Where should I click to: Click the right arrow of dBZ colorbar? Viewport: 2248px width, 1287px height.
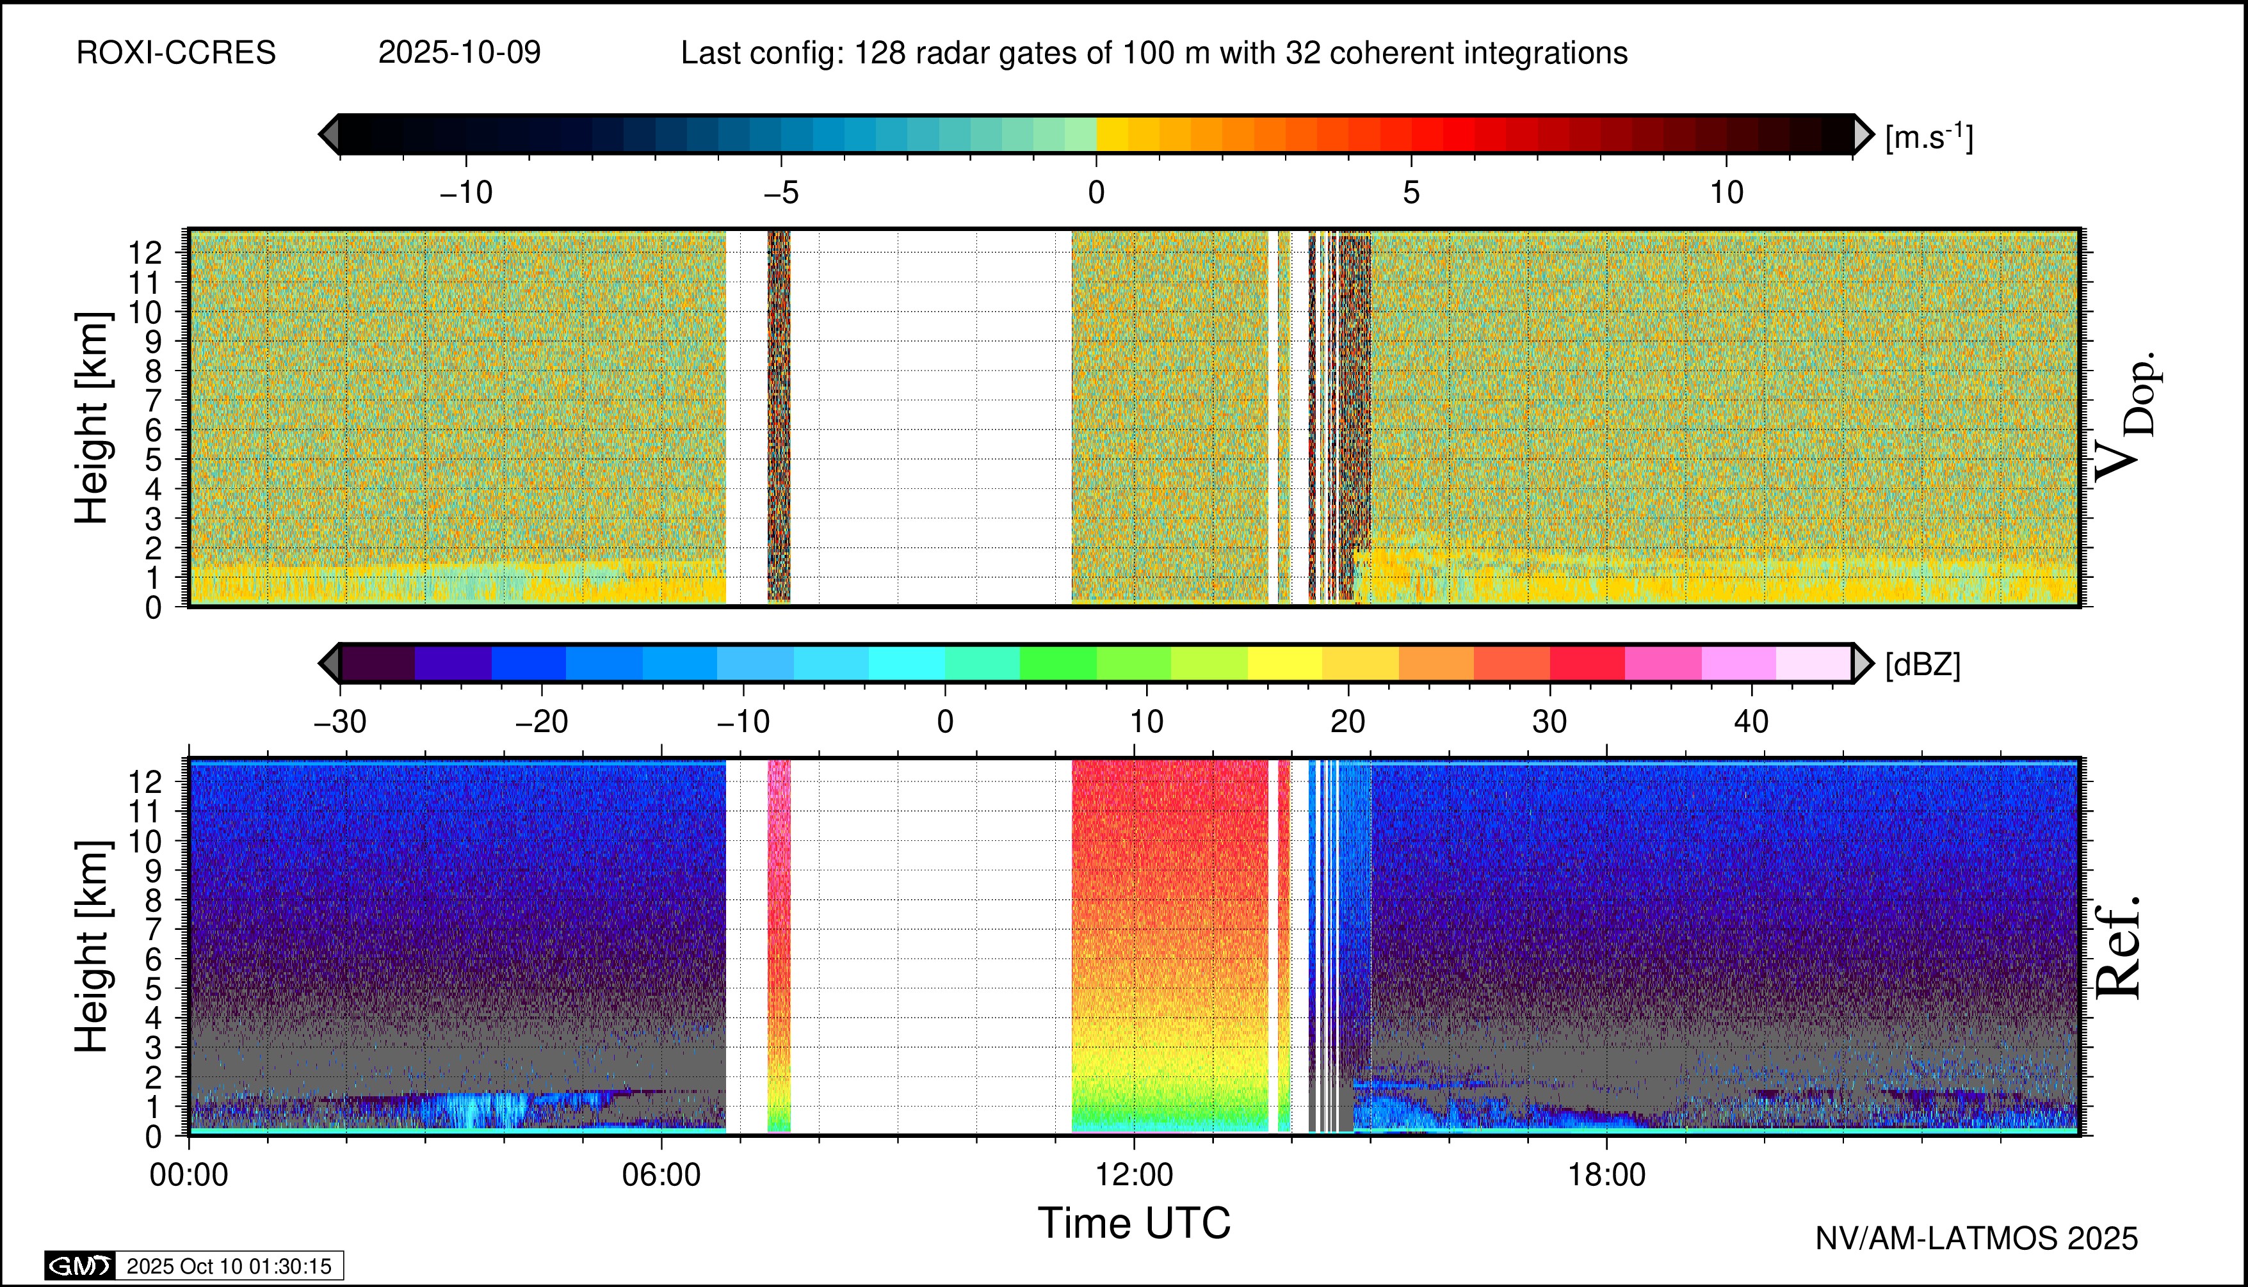[x=1863, y=663]
